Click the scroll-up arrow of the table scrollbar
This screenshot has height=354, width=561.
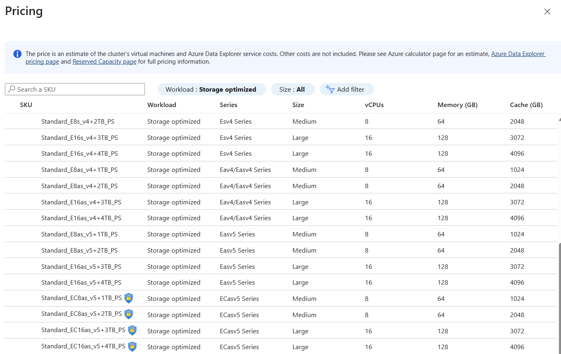coord(559,120)
